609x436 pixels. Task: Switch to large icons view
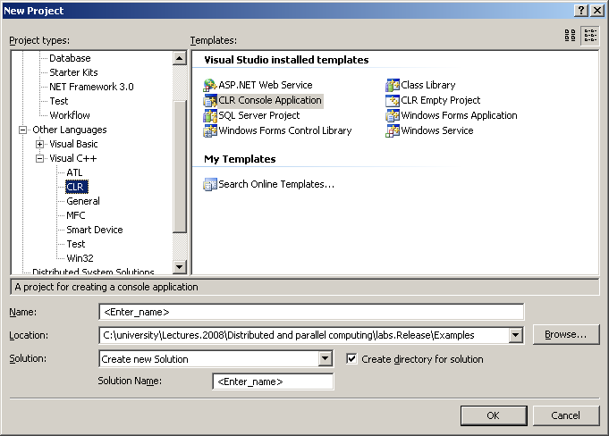click(x=571, y=36)
